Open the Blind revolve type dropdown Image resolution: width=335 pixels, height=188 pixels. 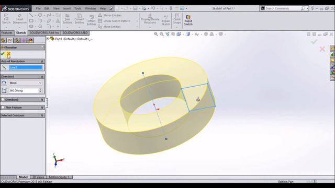[x=26, y=83]
